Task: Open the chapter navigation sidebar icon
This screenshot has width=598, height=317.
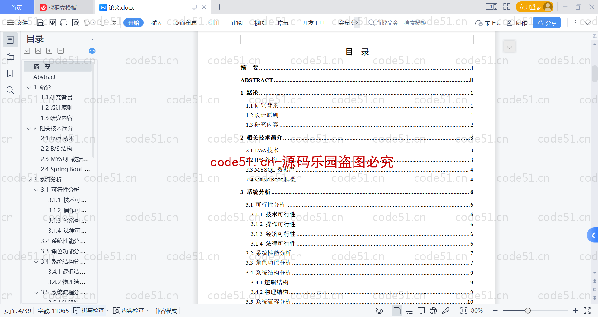Action: [x=10, y=56]
